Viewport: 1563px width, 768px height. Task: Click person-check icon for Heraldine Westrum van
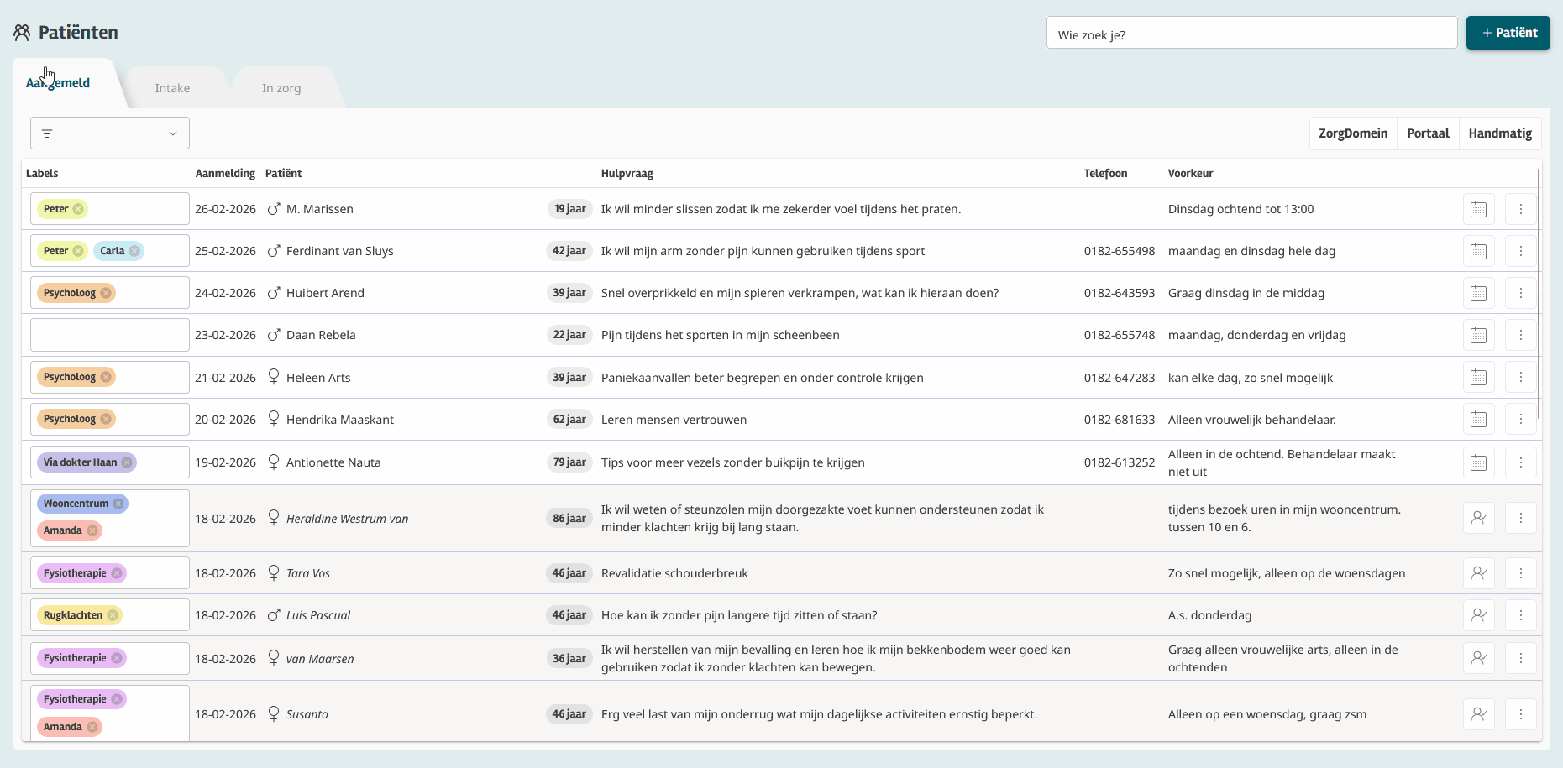click(1478, 518)
